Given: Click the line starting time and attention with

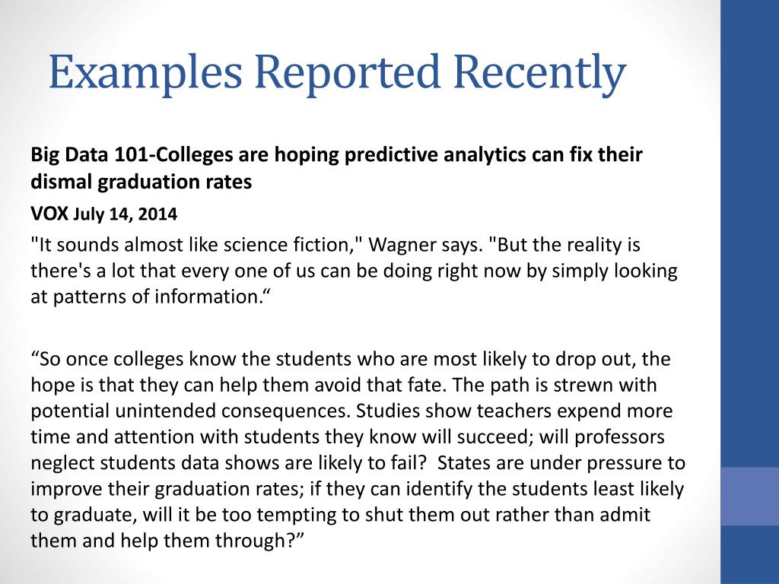Looking at the screenshot, I should coord(348,436).
